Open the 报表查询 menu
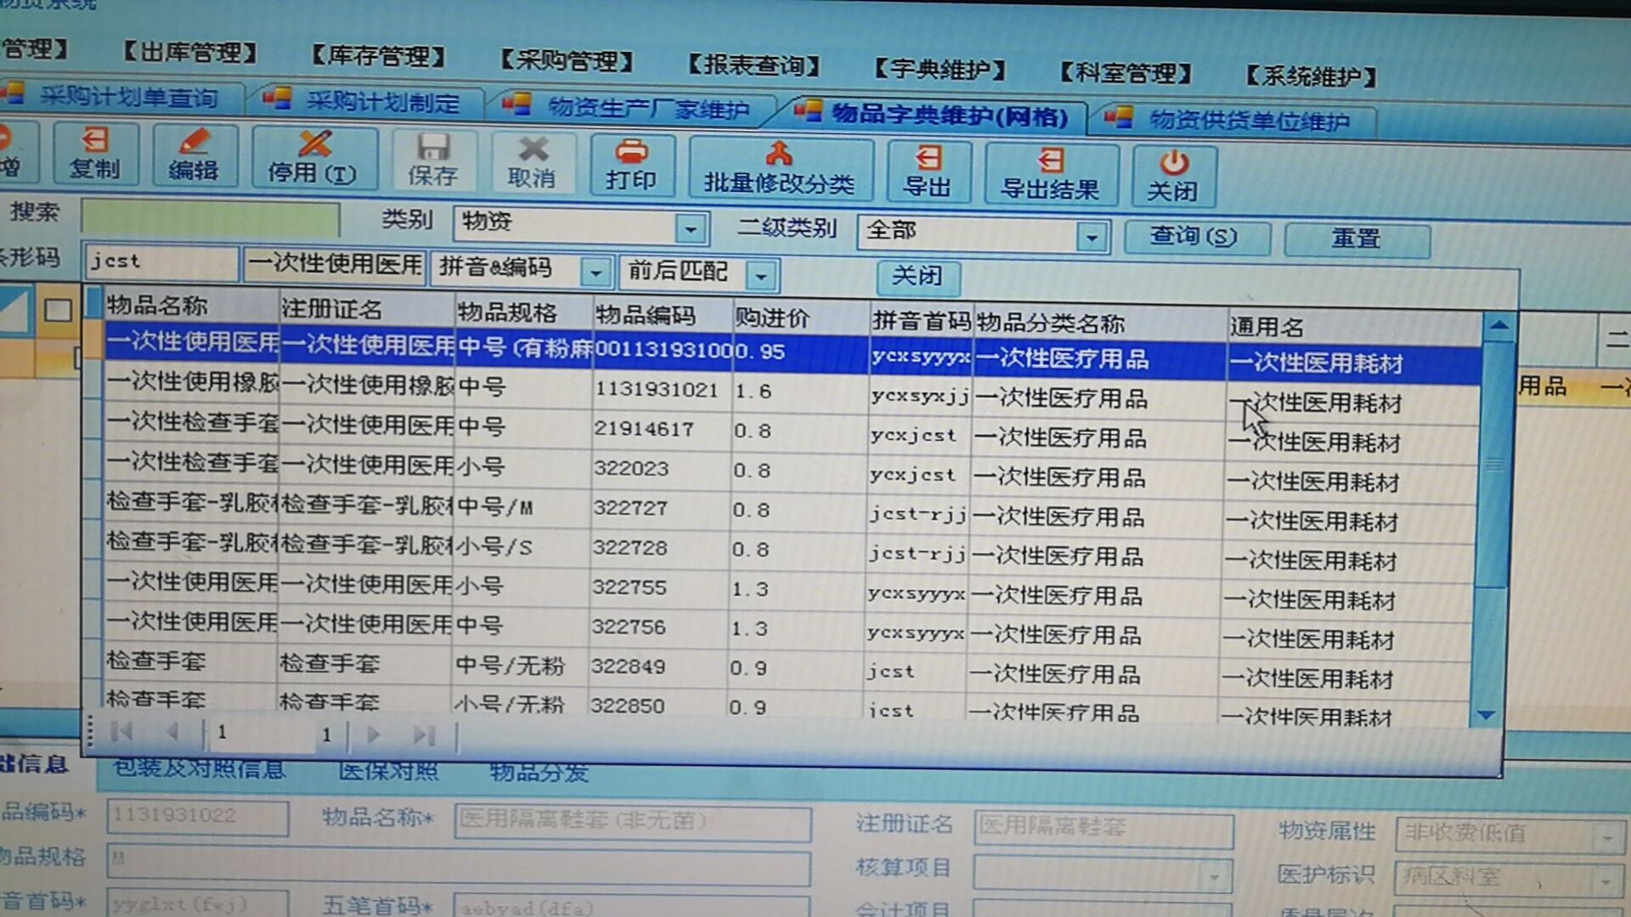 tap(753, 65)
